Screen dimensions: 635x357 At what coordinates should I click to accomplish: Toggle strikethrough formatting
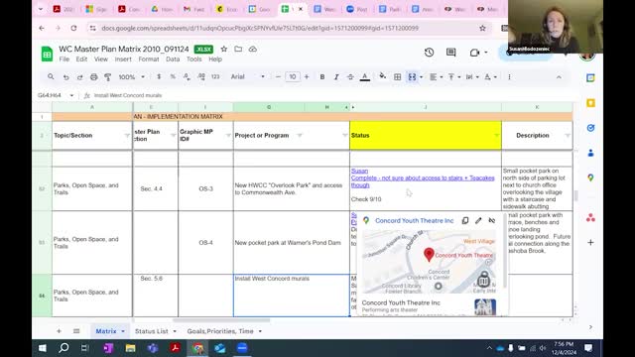click(x=350, y=77)
